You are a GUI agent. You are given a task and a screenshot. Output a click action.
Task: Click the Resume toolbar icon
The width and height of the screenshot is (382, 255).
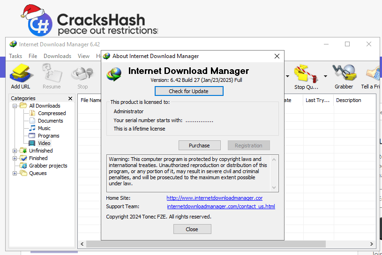[52, 74]
